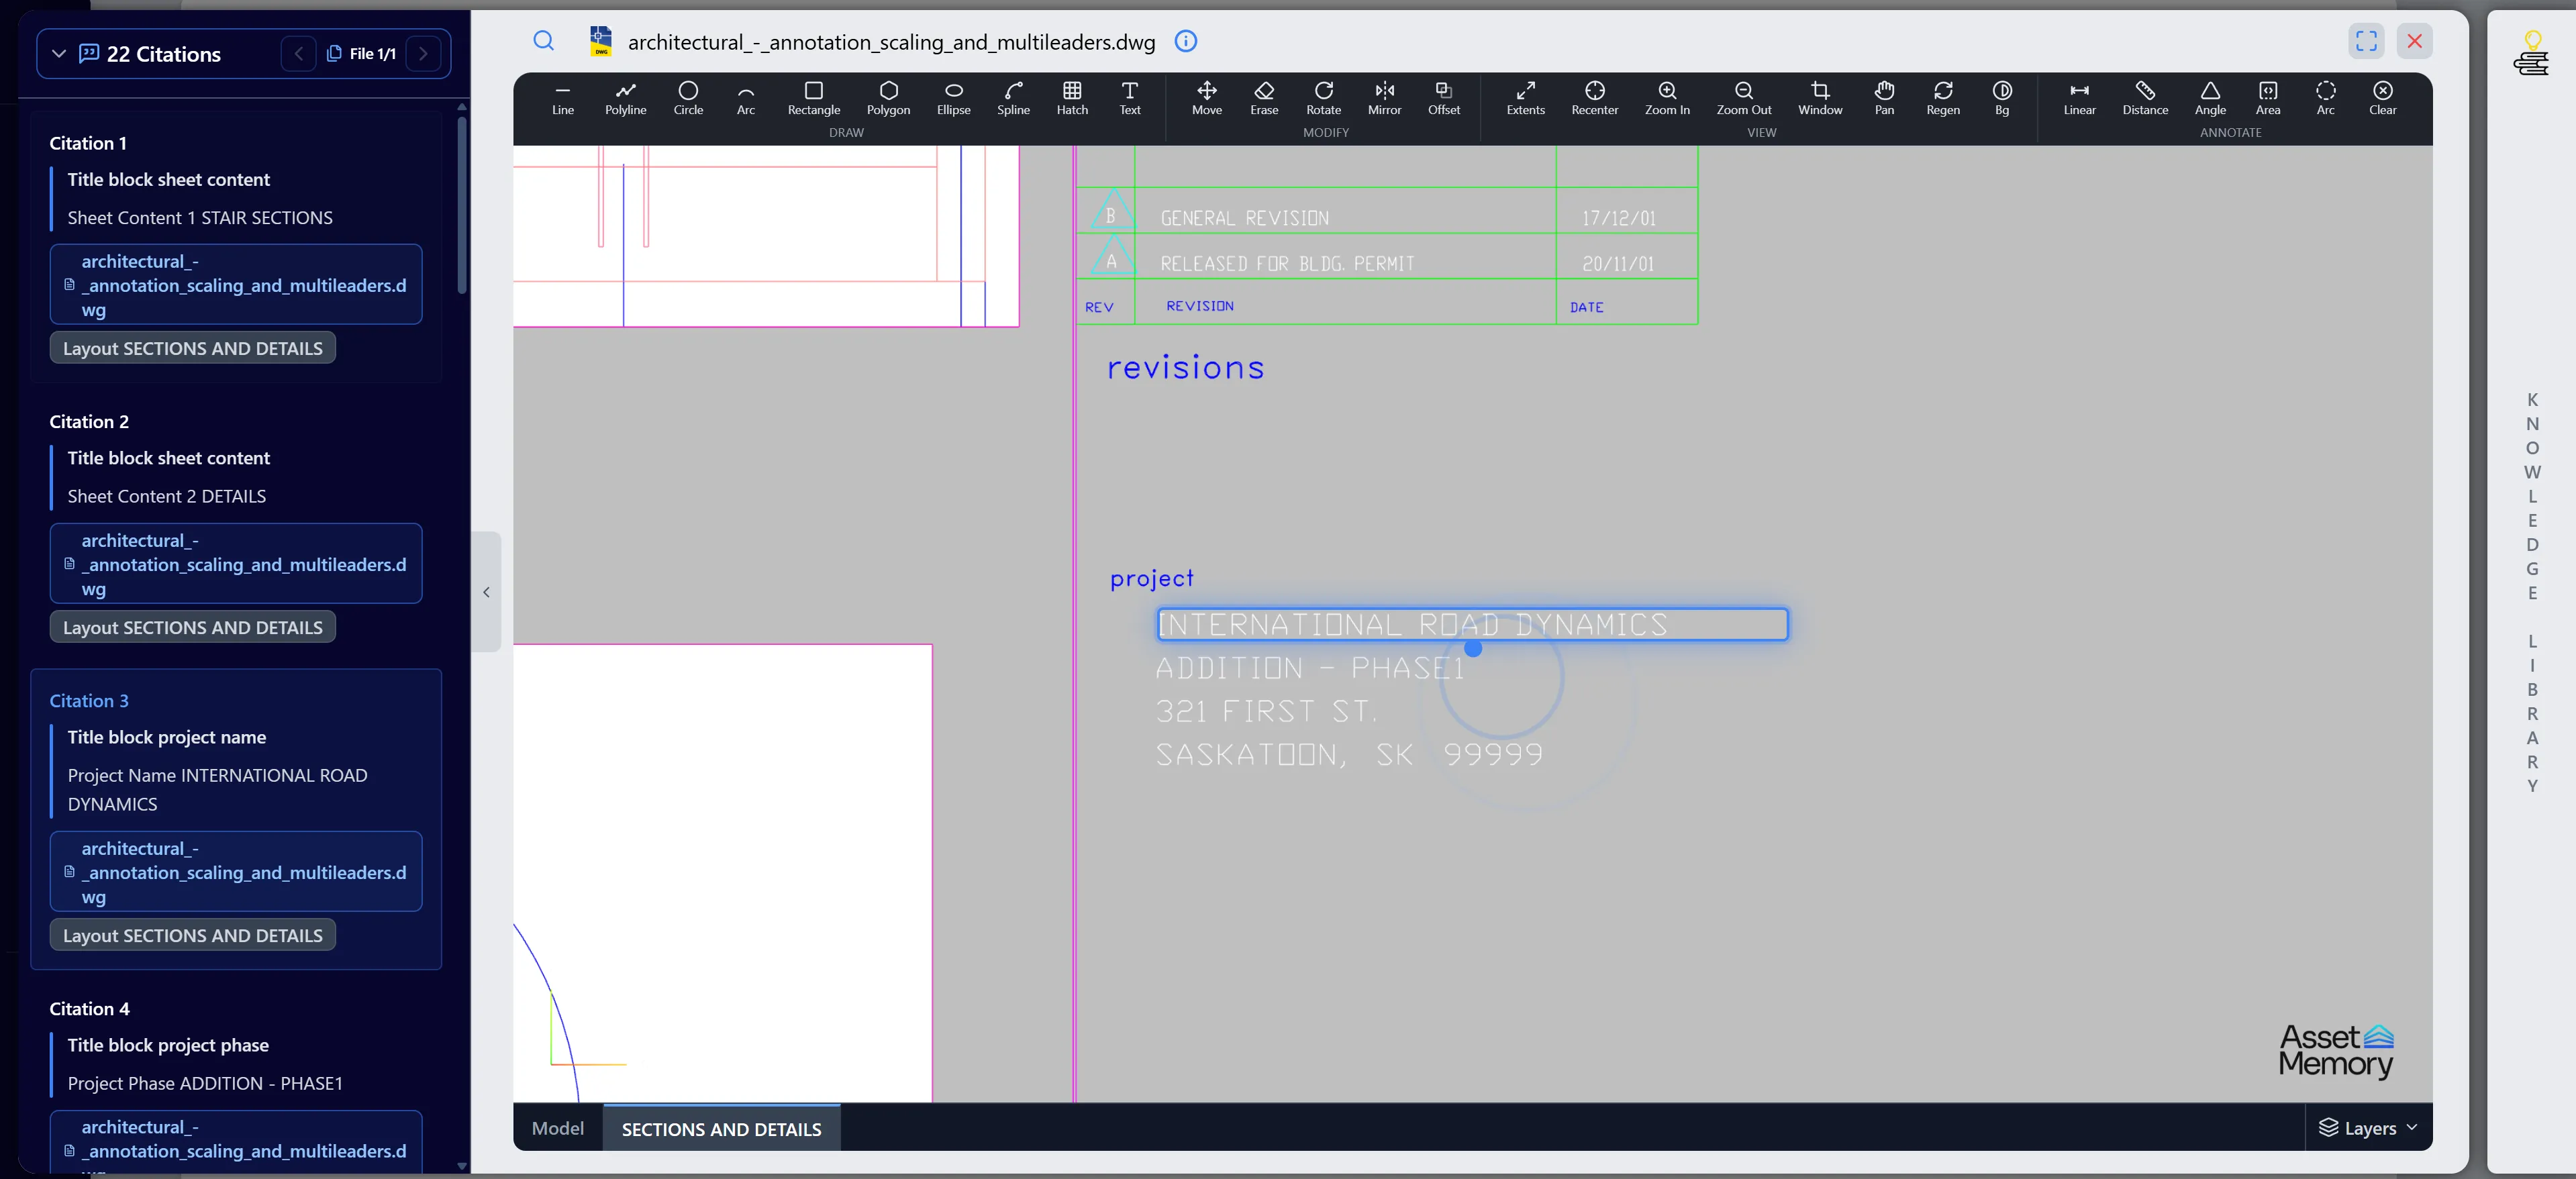Select the Citation 2 heading
Viewport: 2576px width, 1179px height.
click(89, 422)
